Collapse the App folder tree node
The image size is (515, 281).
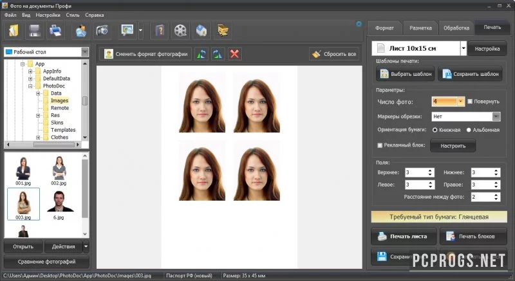tap(23, 64)
